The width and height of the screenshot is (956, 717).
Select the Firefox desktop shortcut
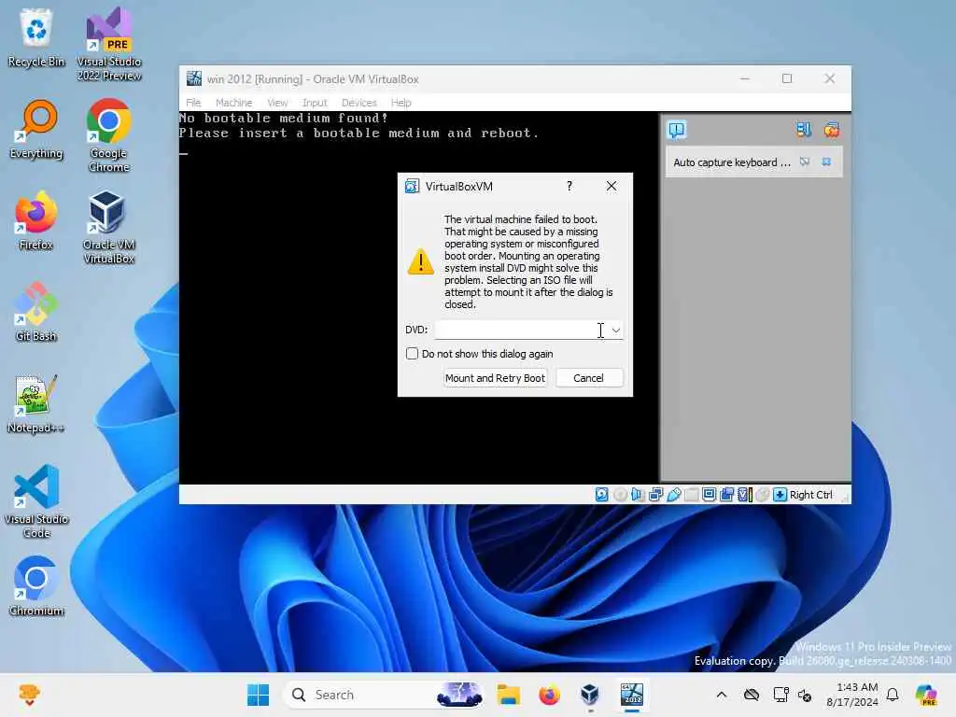(x=36, y=221)
